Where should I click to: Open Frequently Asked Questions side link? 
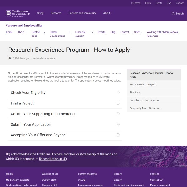click(145, 108)
